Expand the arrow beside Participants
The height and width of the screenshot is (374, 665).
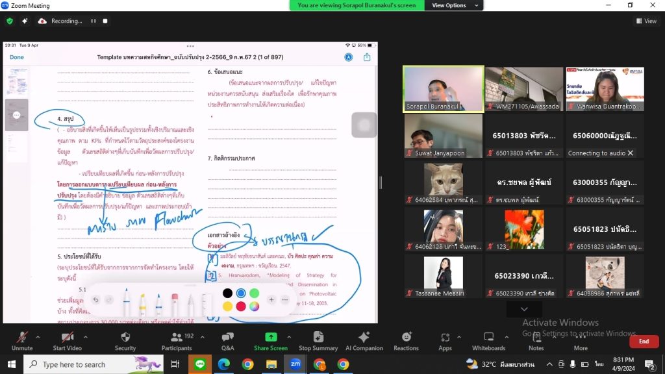[x=203, y=337]
